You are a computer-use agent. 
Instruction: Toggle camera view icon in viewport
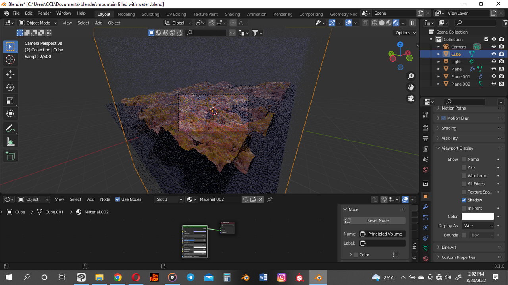411,99
